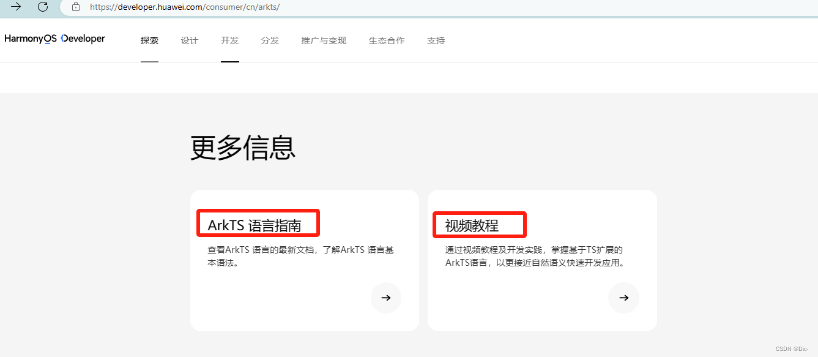Open the 生态合作 section
This screenshot has width=818, height=357.
[x=387, y=40]
